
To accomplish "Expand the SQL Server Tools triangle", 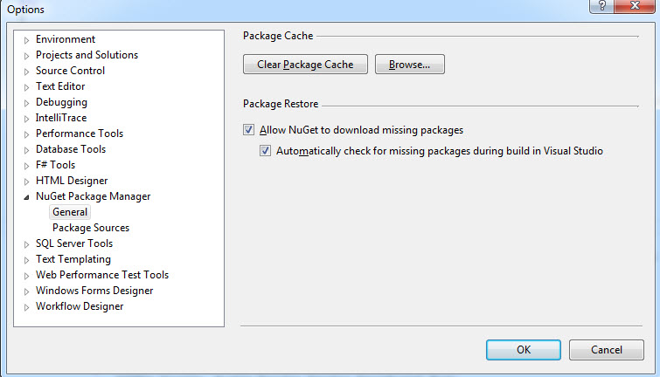I will [x=26, y=244].
